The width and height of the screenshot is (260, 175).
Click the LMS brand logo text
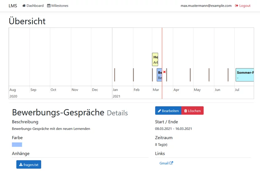[13, 6]
